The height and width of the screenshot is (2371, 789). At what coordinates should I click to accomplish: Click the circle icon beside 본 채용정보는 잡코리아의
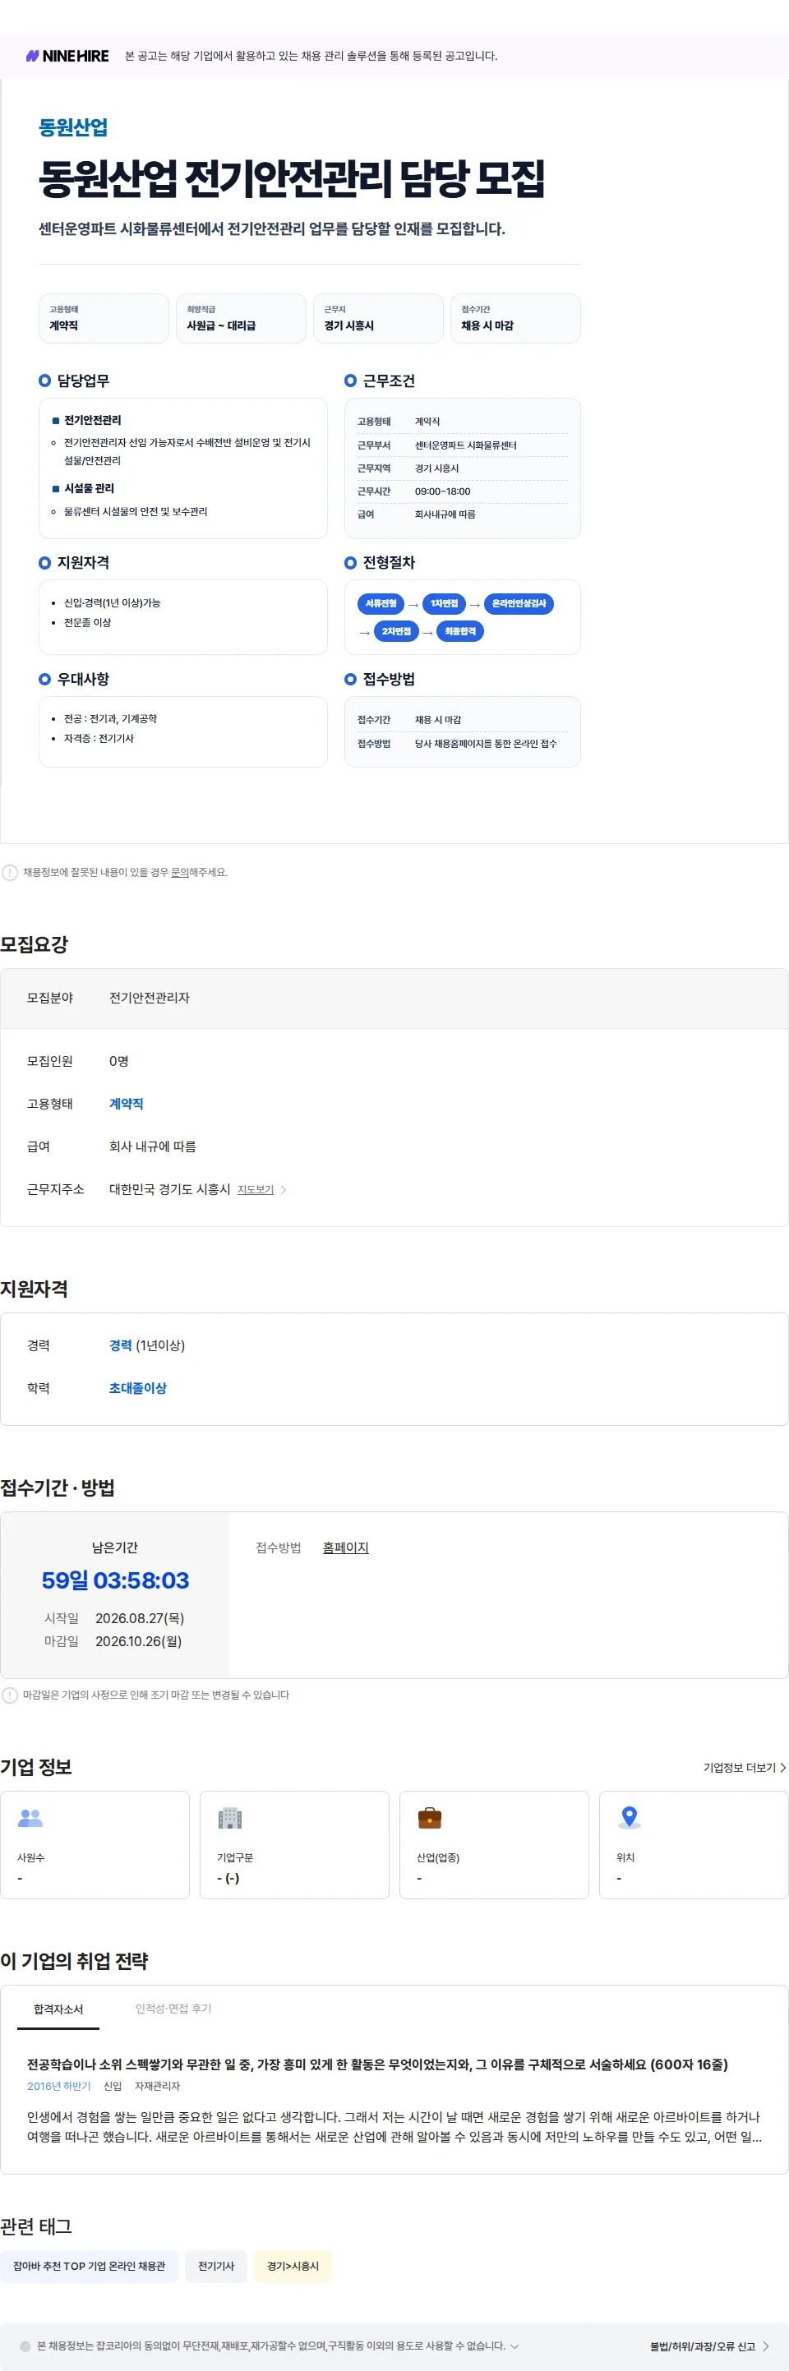25,2346
